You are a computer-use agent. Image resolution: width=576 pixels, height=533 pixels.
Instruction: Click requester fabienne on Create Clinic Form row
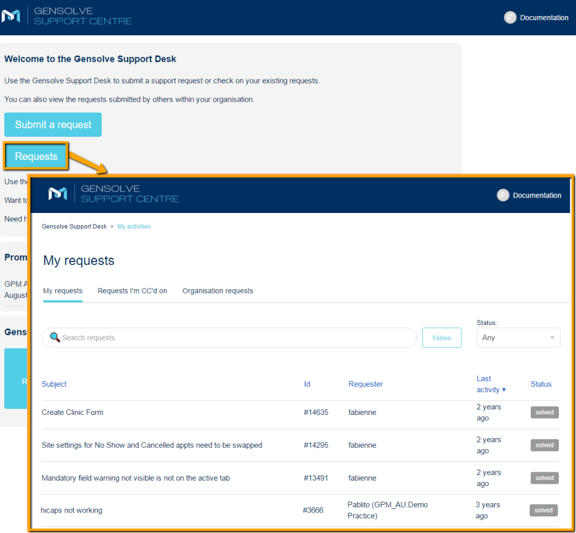point(362,412)
